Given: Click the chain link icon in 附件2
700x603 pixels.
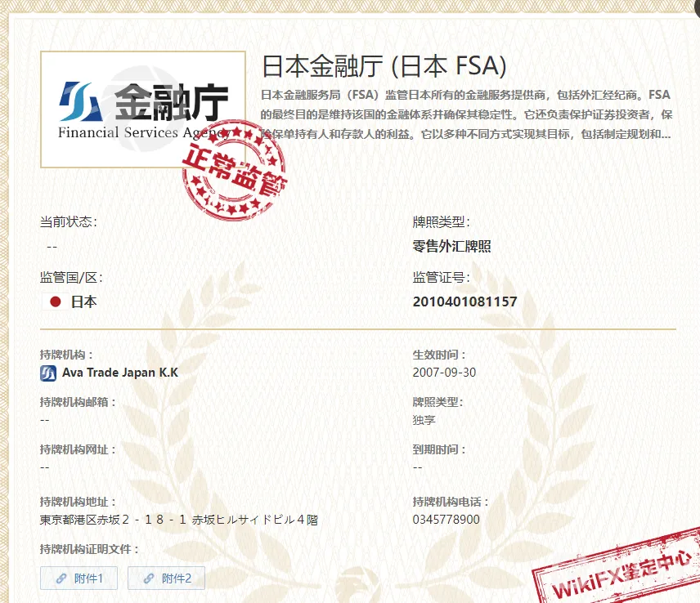Looking at the screenshot, I should 149,578.
